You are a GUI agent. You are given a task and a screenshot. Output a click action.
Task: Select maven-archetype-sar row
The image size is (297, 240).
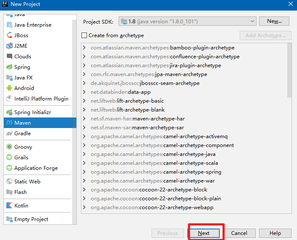185,128
